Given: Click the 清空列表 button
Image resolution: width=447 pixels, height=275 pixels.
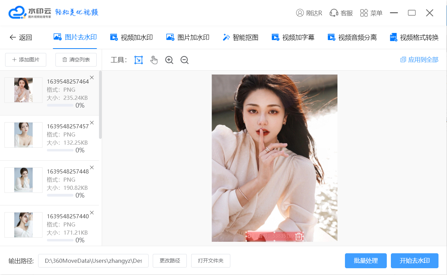Looking at the screenshot, I should coord(76,60).
